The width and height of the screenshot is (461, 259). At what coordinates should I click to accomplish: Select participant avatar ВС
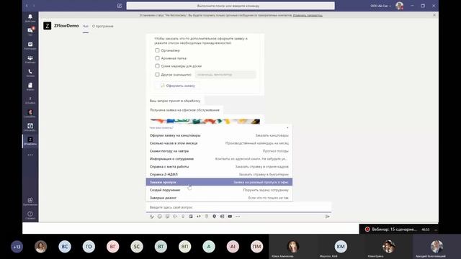click(x=65, y=247)
